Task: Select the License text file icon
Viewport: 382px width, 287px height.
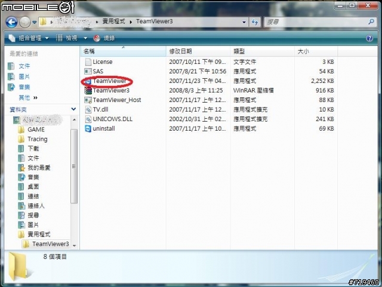Action: 88,62
